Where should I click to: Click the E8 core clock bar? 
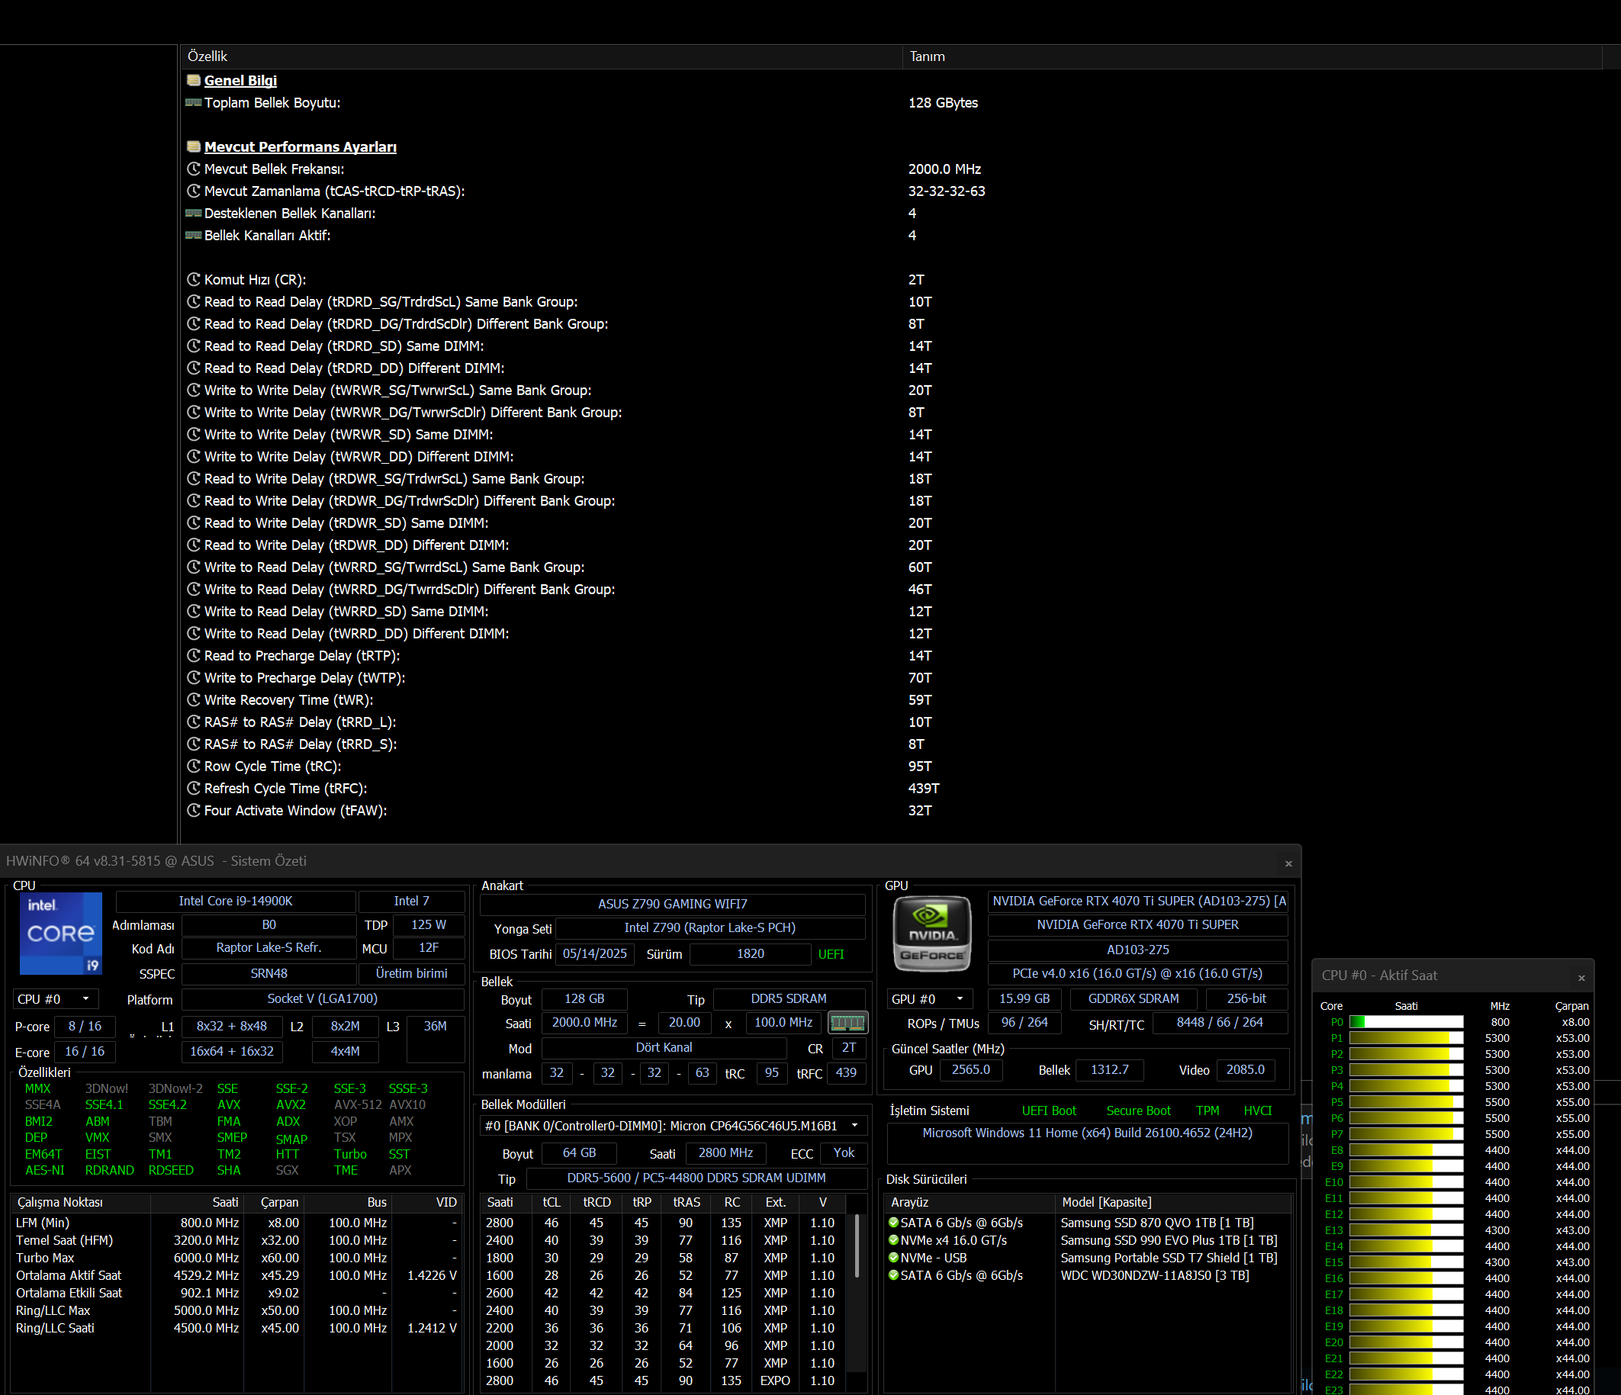1406,1150
